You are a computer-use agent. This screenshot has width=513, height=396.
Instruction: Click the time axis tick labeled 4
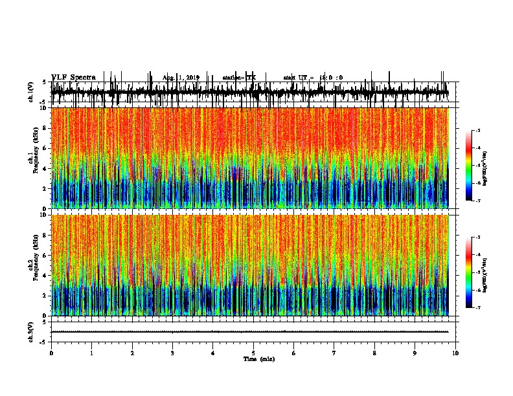click(x=213, y=353)
